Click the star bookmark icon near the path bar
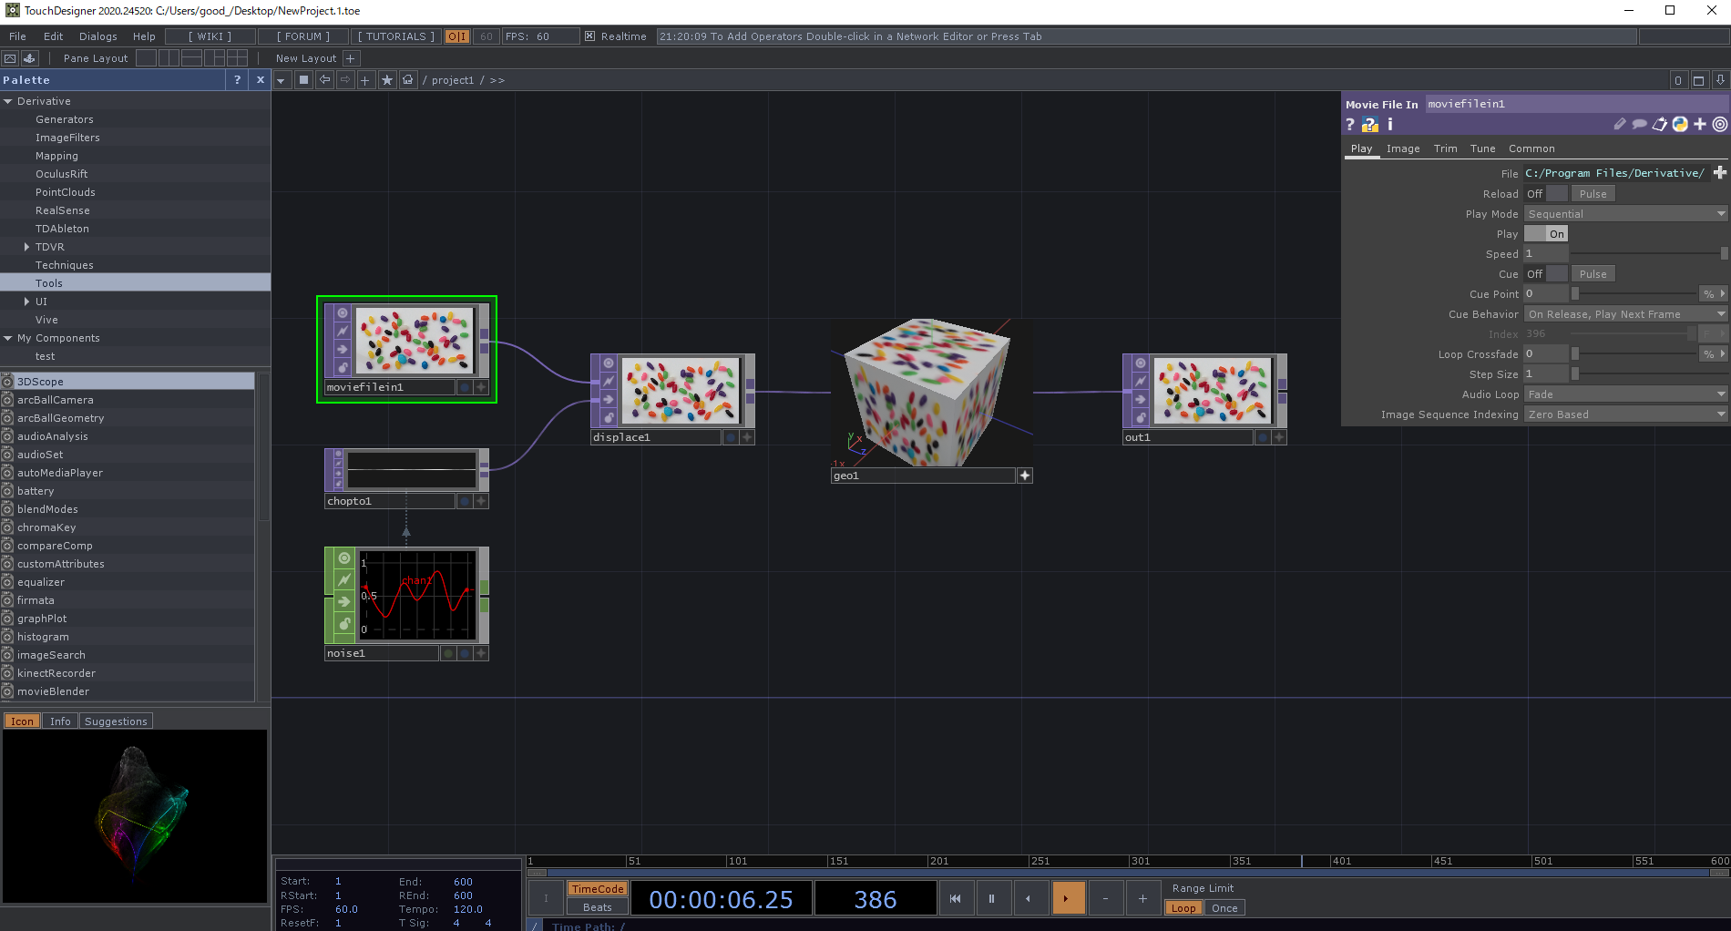The image size is (1731, 931). click(386, 79)
